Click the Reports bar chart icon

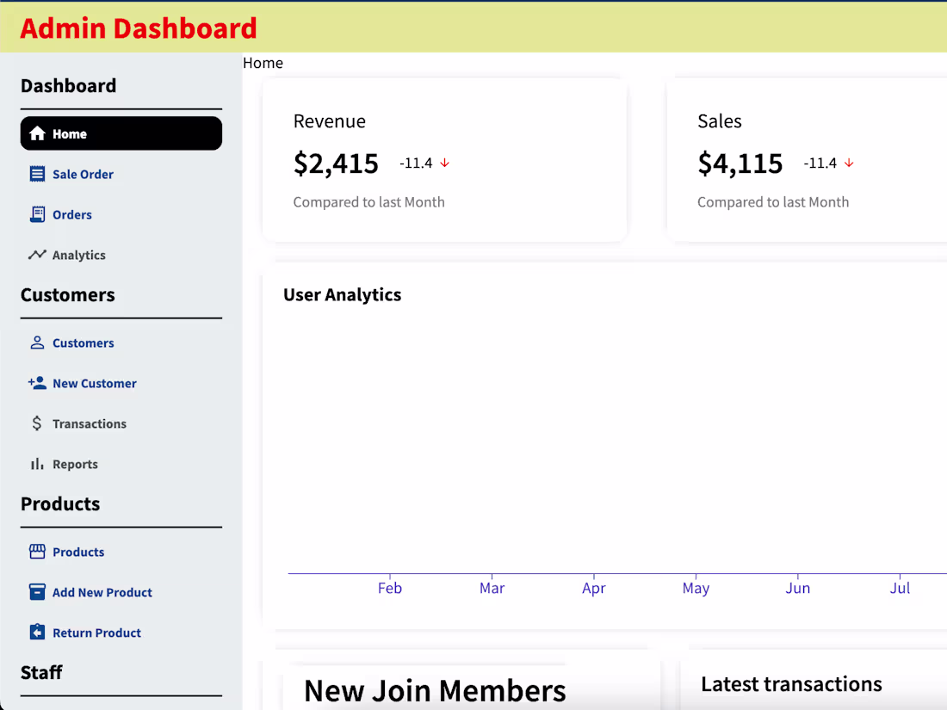click(37, 464)
